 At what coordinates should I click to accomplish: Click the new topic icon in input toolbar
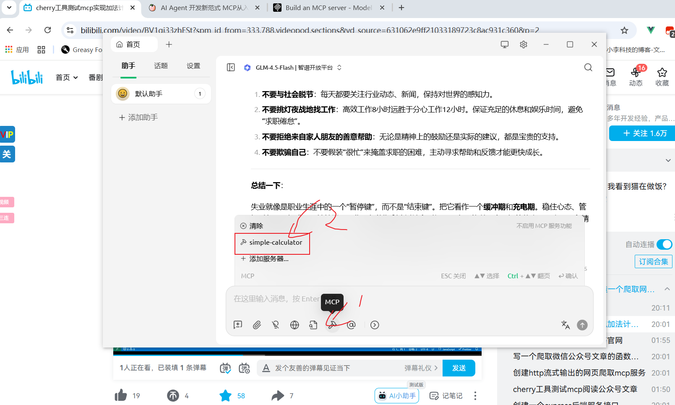tap(238, 324)
